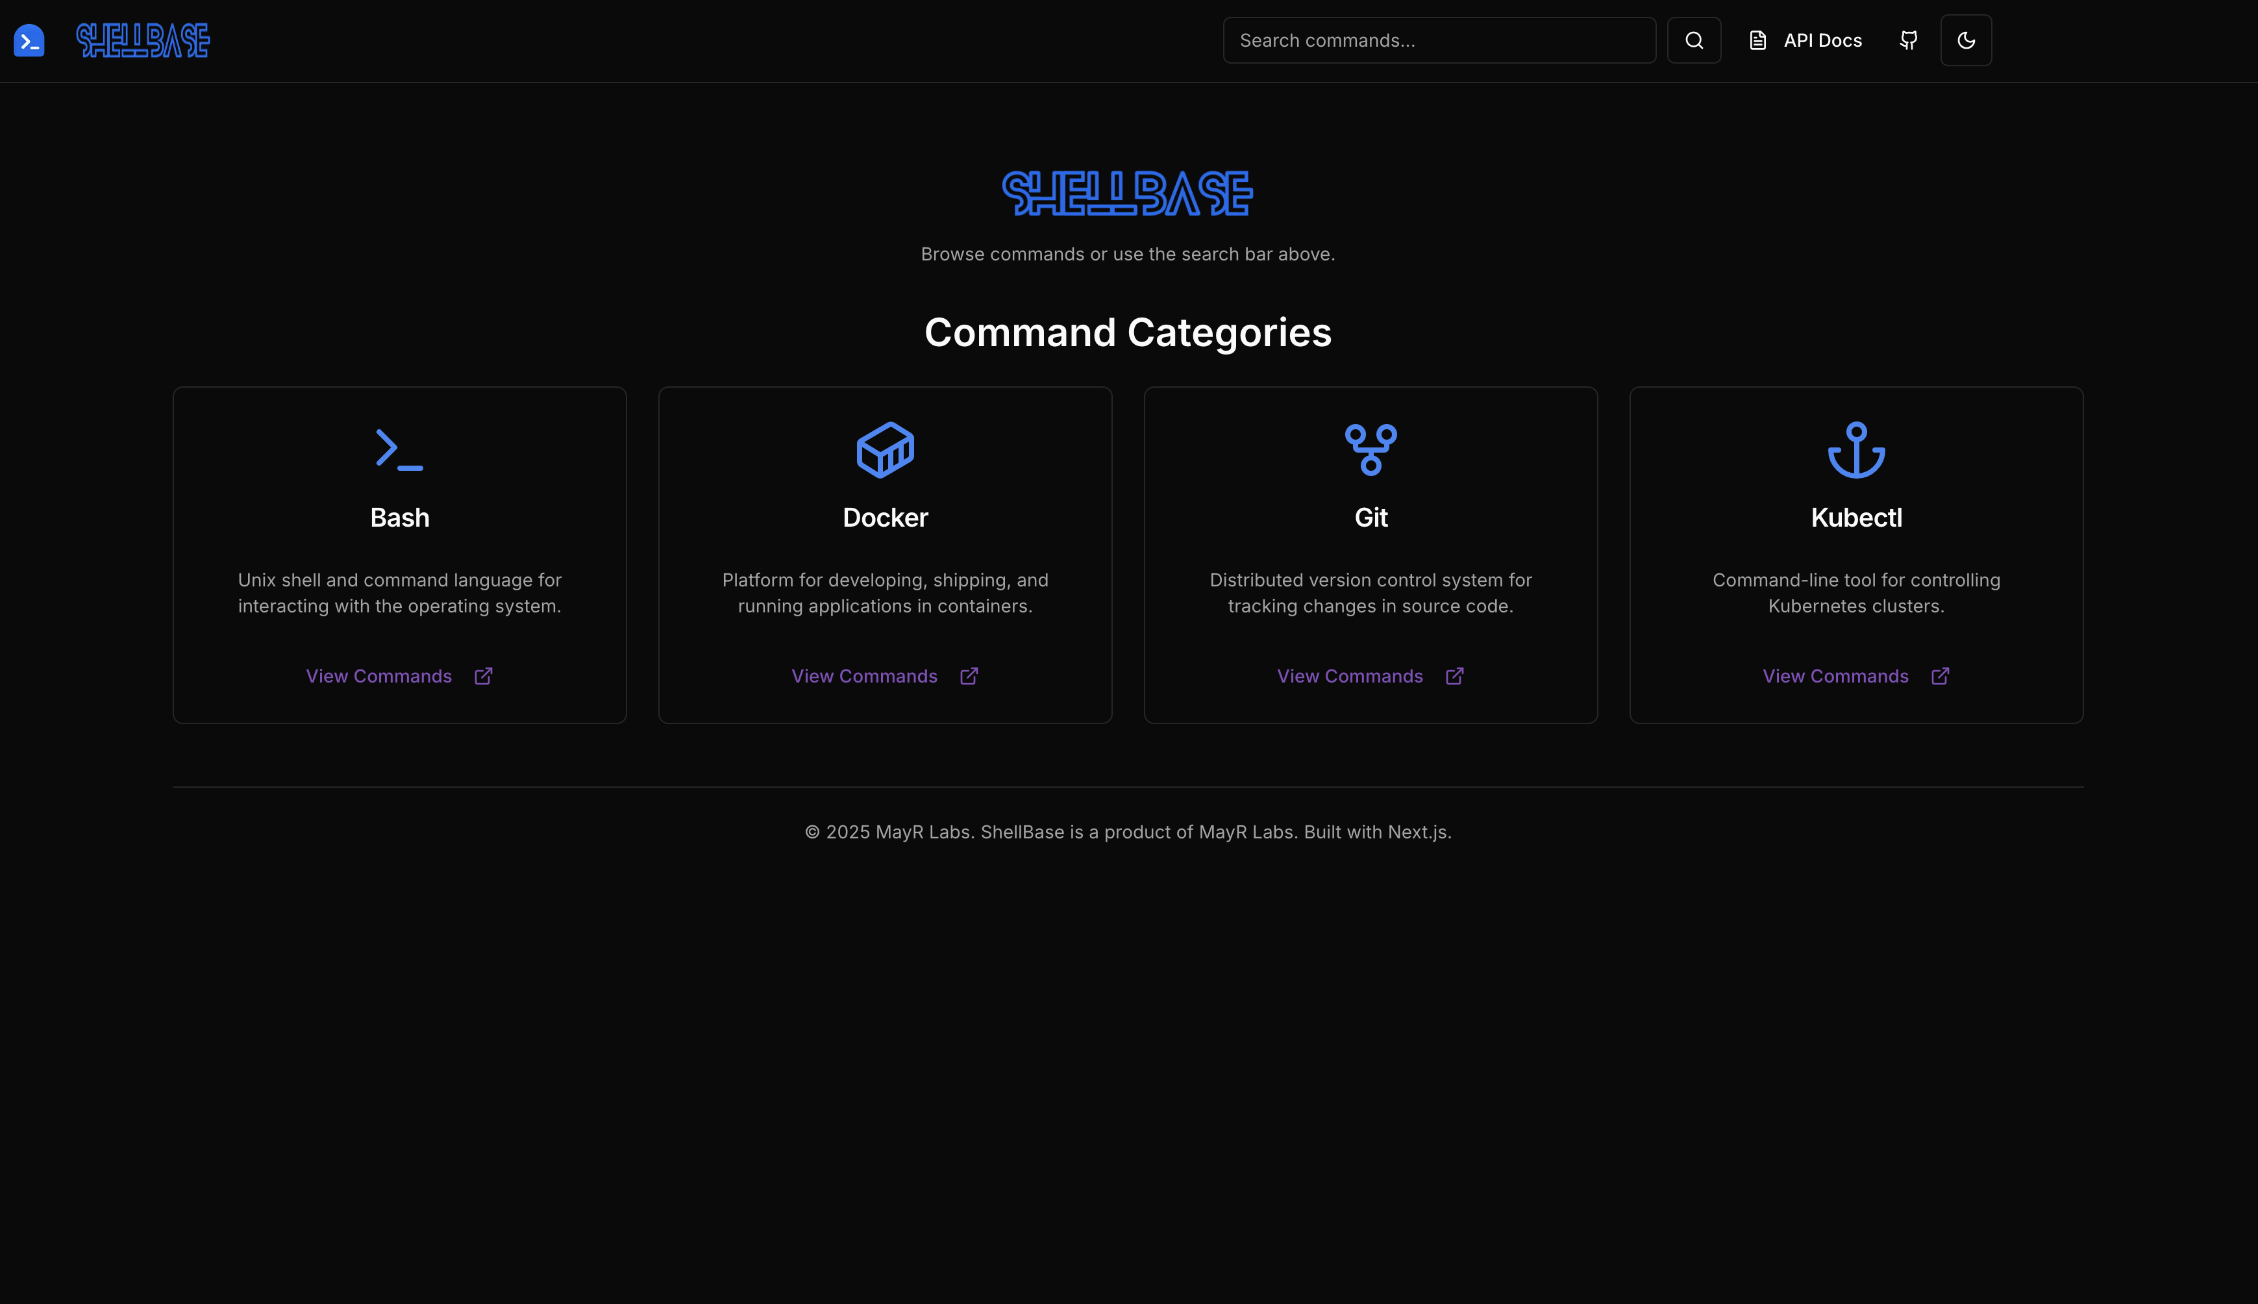This screenshot has height=1304, width=2258.
Task: Open the GitHub repository icon
Action: click(1908, 40)
